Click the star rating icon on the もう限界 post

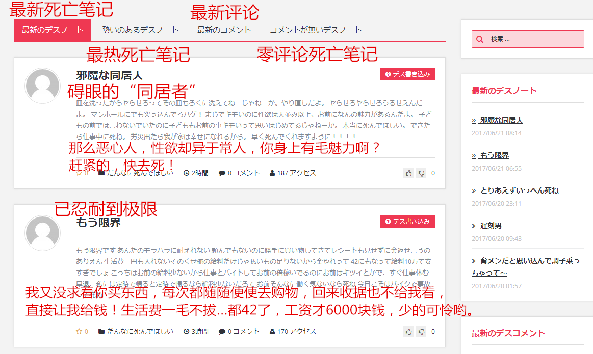pyautogui.click(x=79, y=331)
